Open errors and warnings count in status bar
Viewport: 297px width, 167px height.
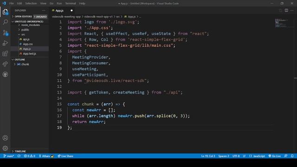[30, 156]
